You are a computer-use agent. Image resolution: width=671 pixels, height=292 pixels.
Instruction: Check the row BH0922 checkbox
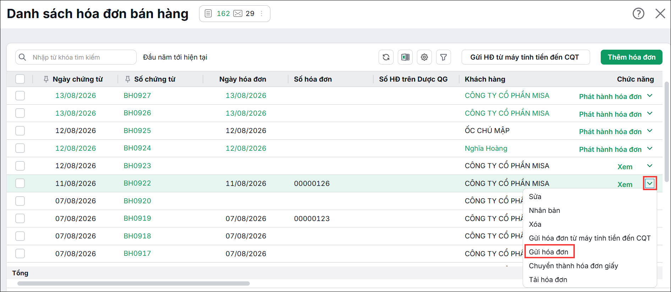click(20, 183)
